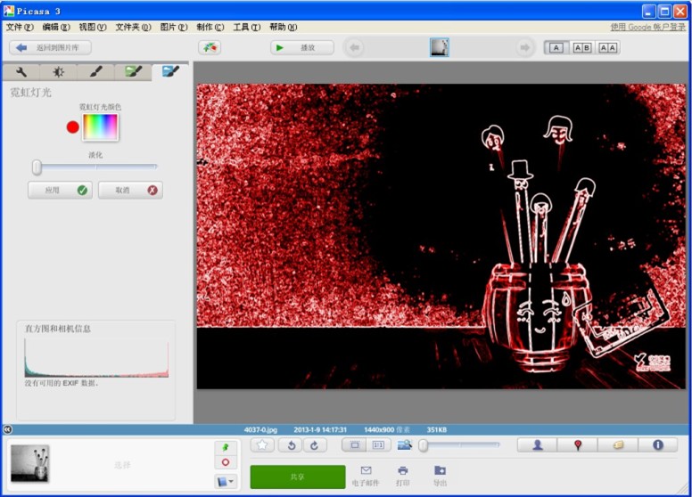This screenshot has width=692, height=497.
Task: Open the 制作 menu
Action: pyautogui.click(x=210, y=28)
